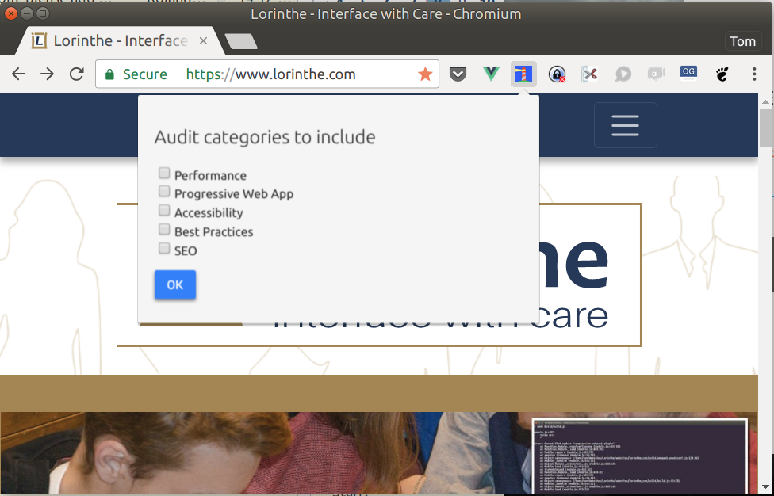Check the SEO audit checkbox
774x496 pixels.
[x=164, y=248]
